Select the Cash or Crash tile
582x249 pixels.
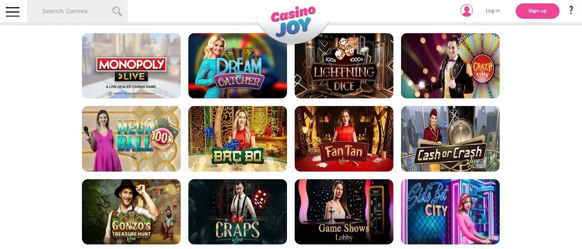tap(450, 139)
